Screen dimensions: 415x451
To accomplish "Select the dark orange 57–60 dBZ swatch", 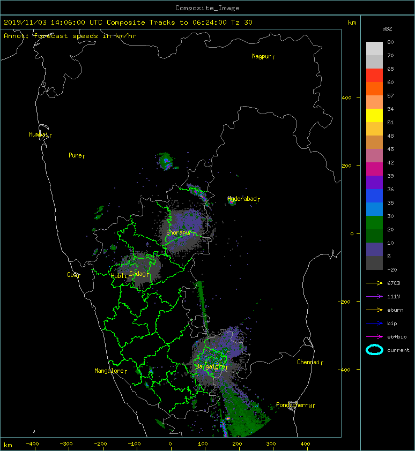I will [x=374, y=89].
